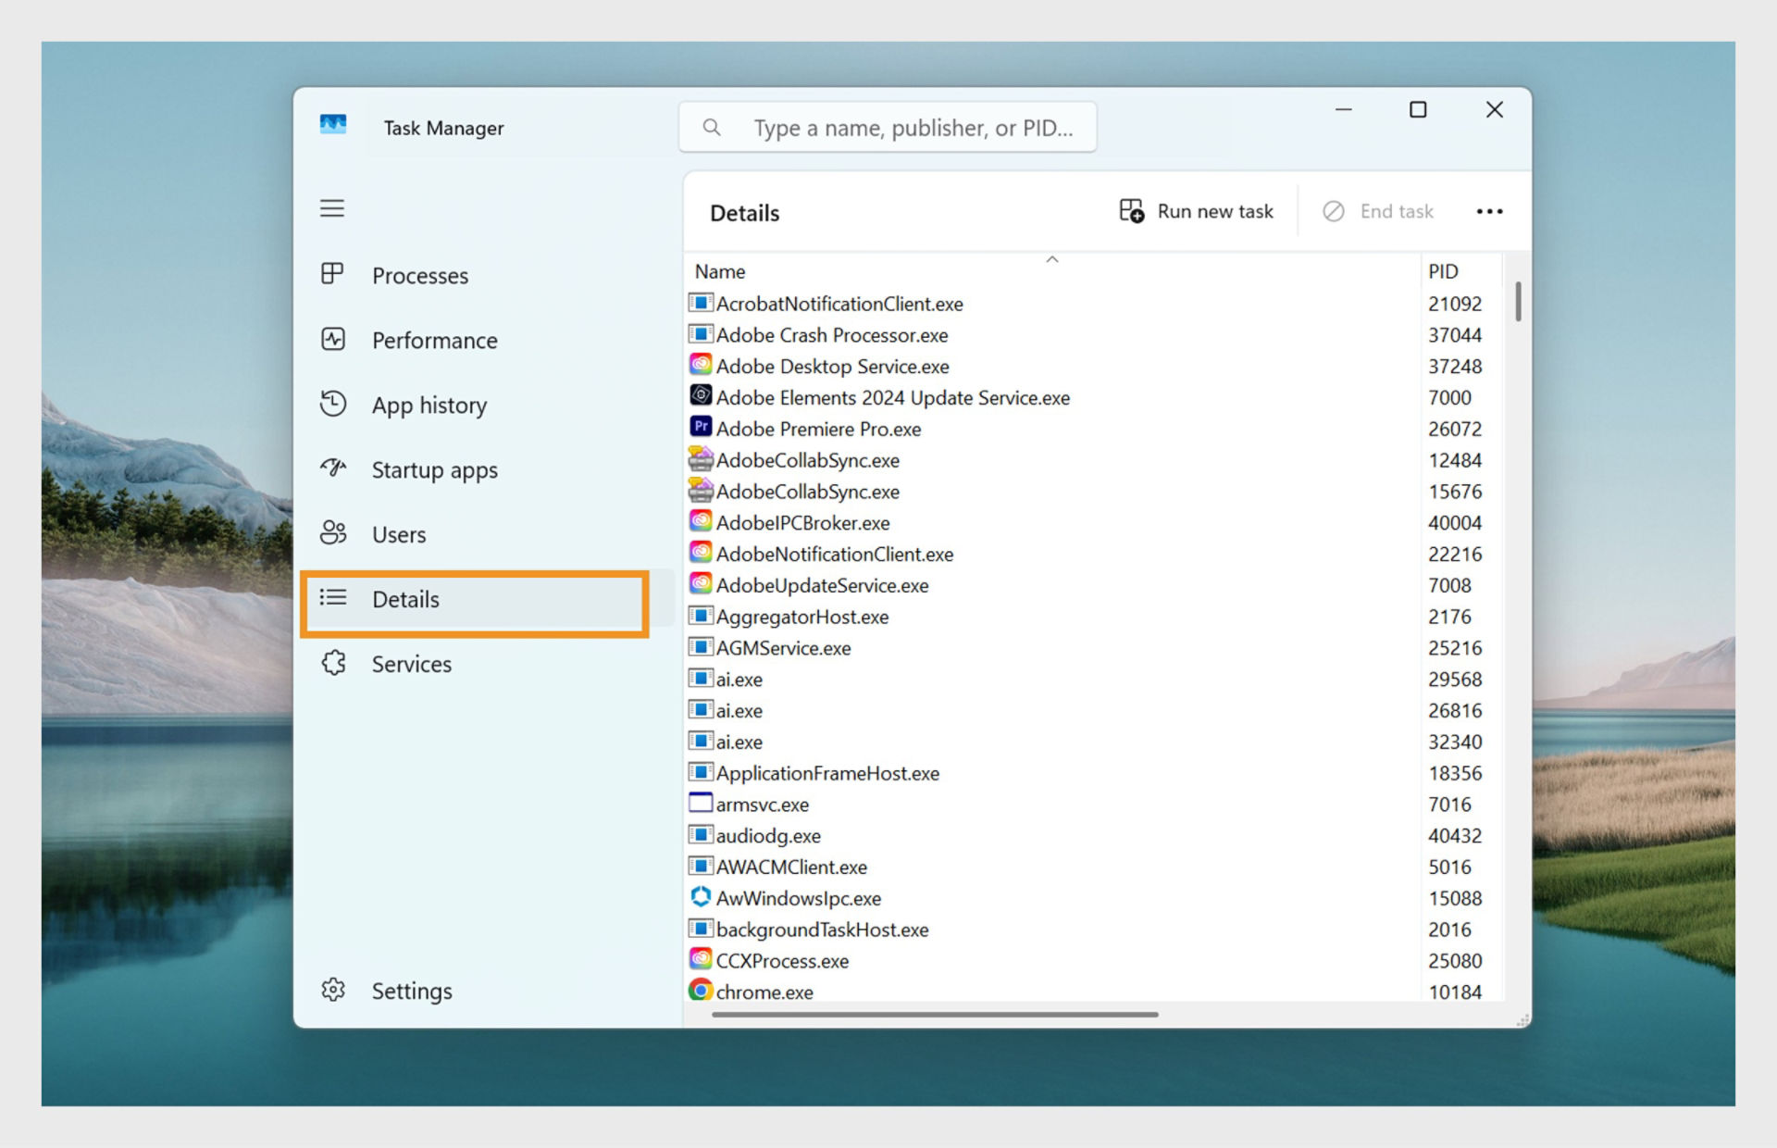Click the vertical scrollbar thumb
The height and width of the screenshot is (1148, 1777).
point(1518,302)
